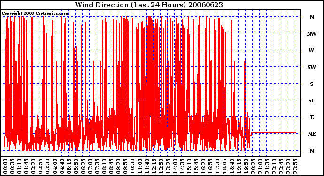Click the '12:15' time axis label

pos(154,166)
